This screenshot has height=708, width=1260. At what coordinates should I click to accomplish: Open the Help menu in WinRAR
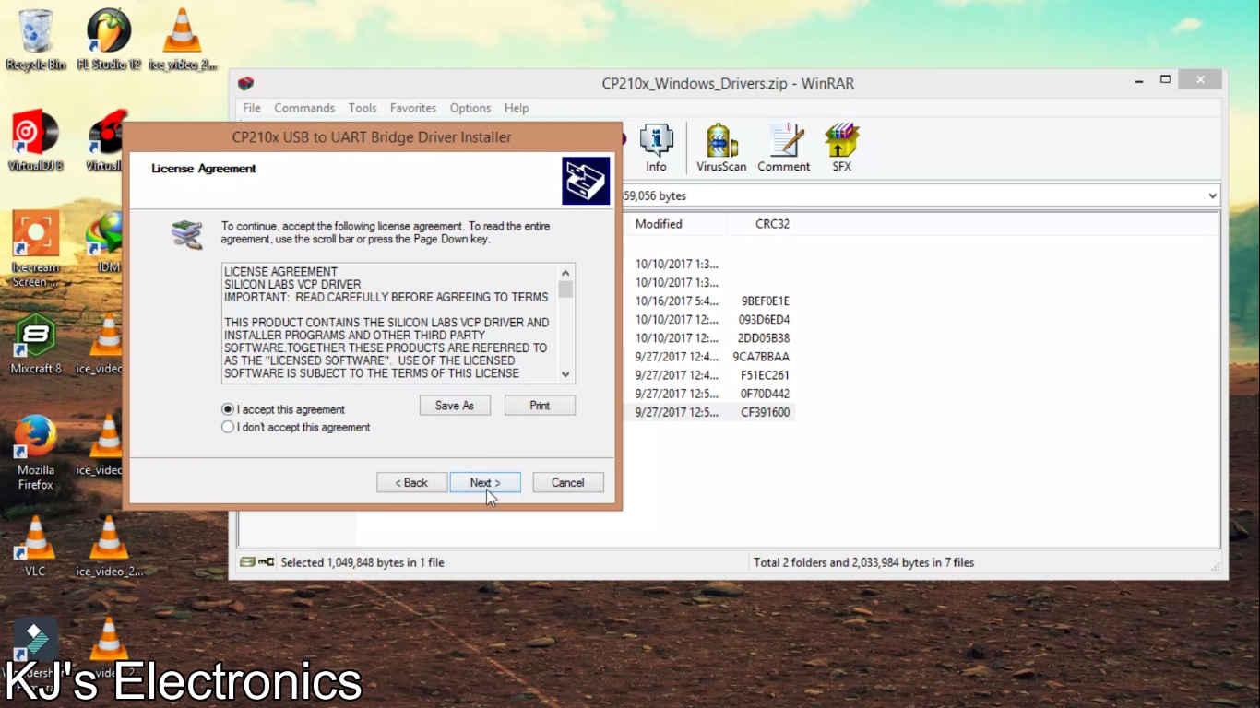517,108
